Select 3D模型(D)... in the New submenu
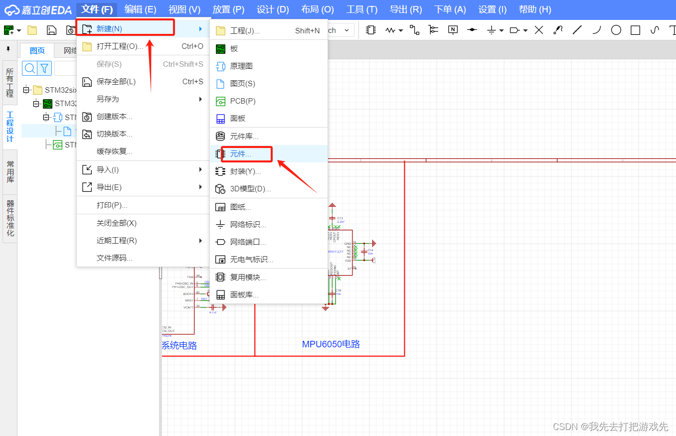Screen dimensions: 676x436 pyautogui.click(x=269, y=189)
